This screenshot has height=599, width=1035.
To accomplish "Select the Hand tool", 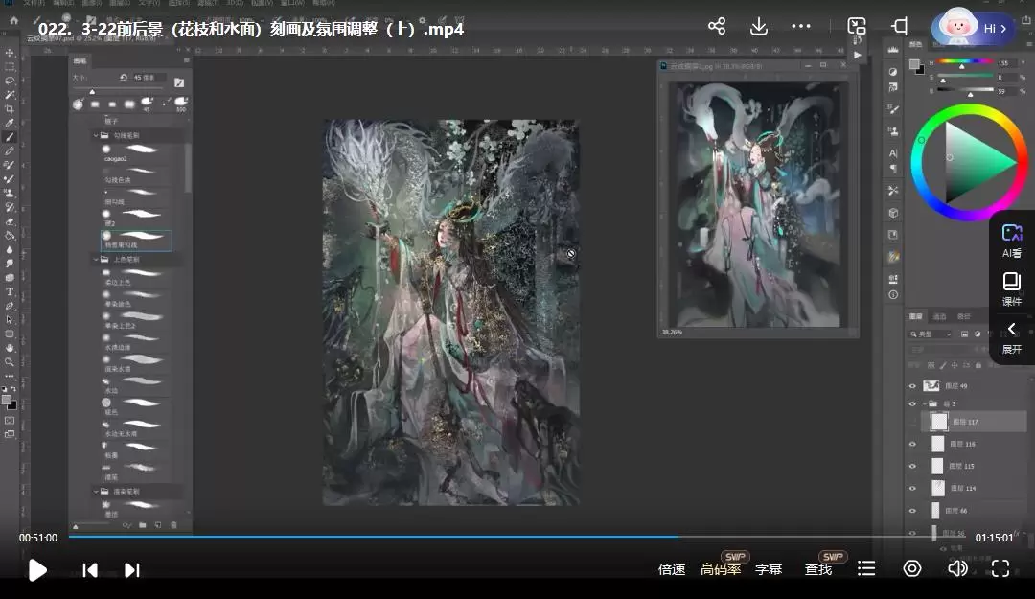I will click(10, 347).
